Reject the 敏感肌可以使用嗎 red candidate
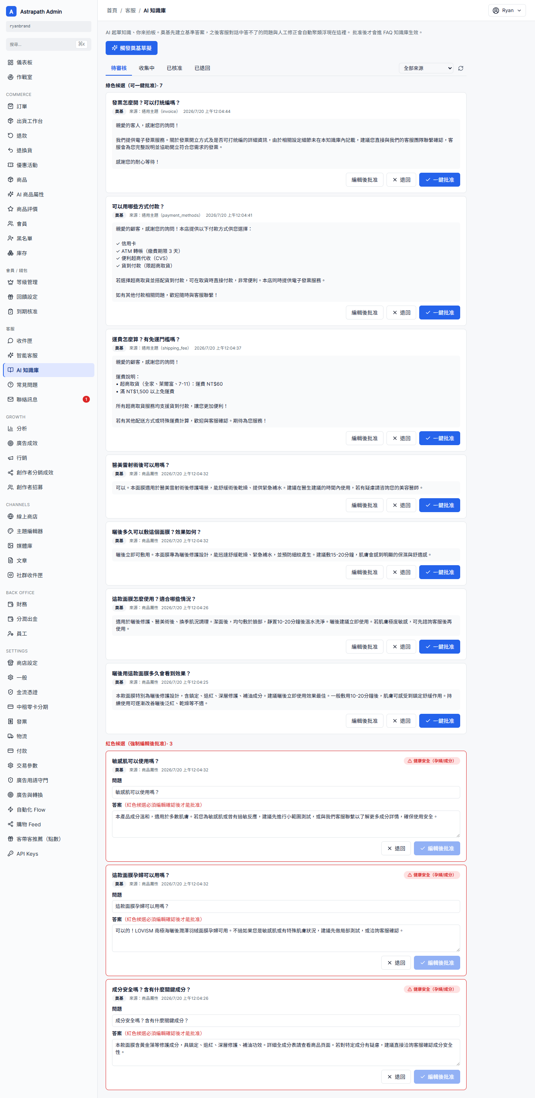 [x=396, y=848]
